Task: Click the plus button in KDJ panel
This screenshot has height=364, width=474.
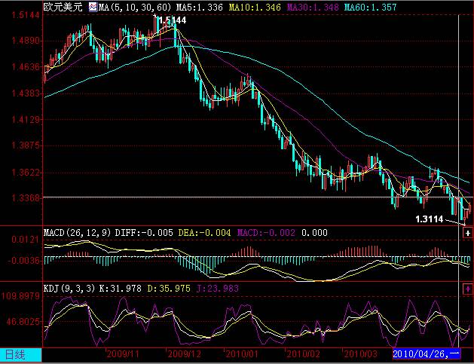Action: pyautogui.click(x=468, y=289)
